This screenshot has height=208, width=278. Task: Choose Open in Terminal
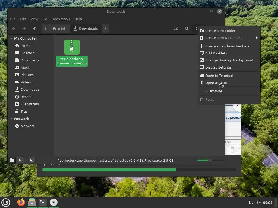tap(229, 76)
